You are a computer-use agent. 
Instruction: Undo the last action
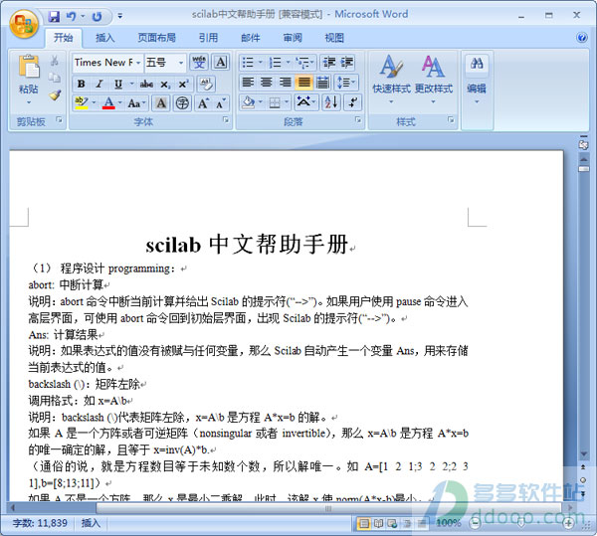tap(72, 16)
